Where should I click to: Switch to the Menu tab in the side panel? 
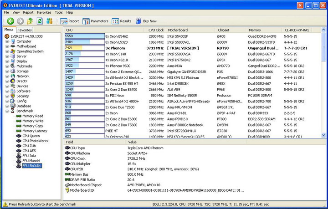coord(9,30)
